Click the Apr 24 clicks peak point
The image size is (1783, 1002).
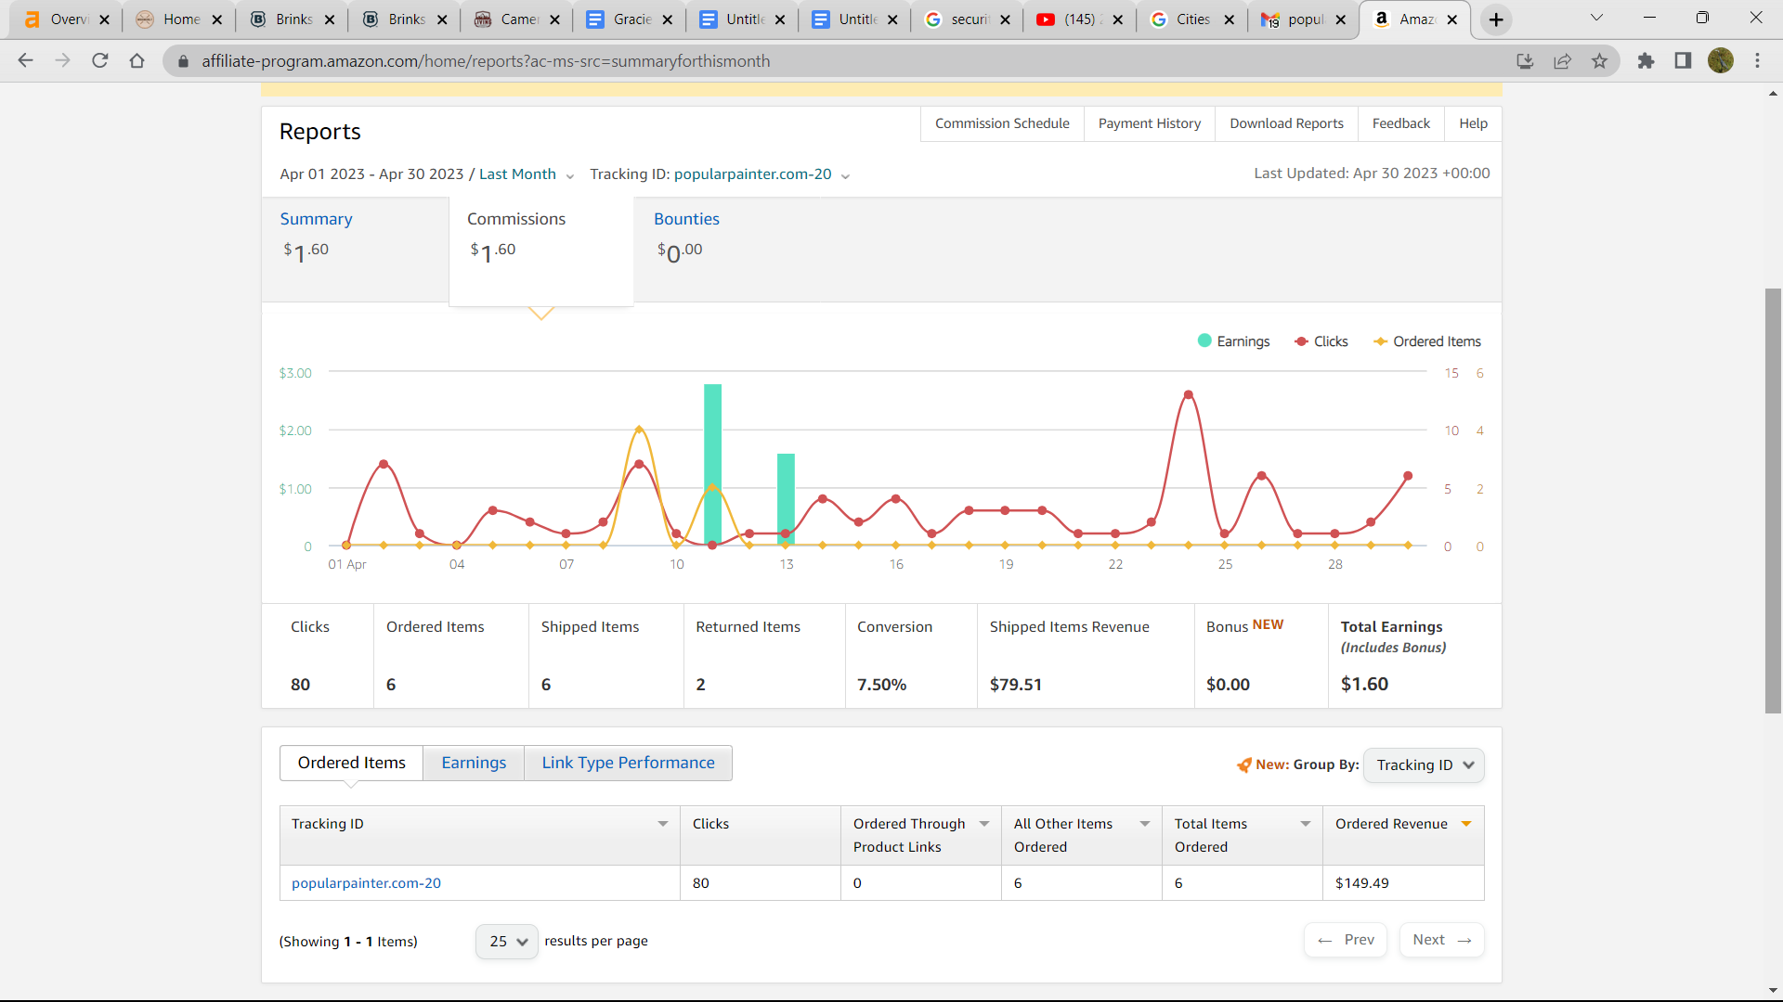1188,395
